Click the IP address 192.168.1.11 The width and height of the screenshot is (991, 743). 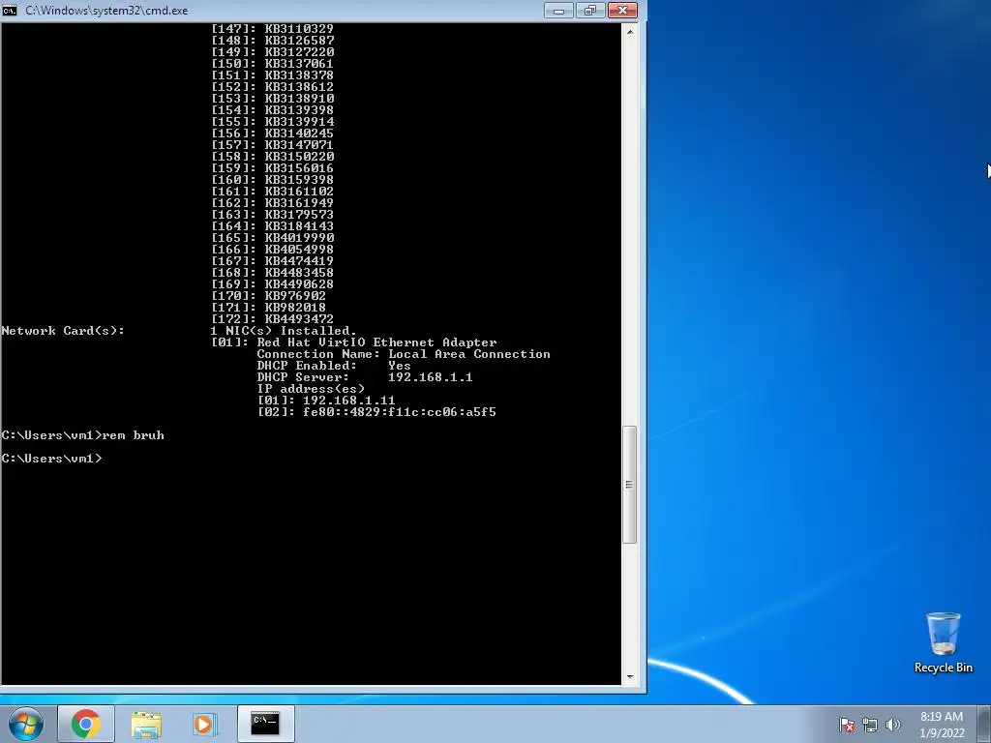348,401
